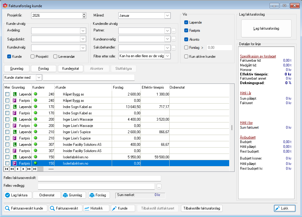Open Kunde edit button with pencil
Screen dimensions: 302x217
(122, 208)
